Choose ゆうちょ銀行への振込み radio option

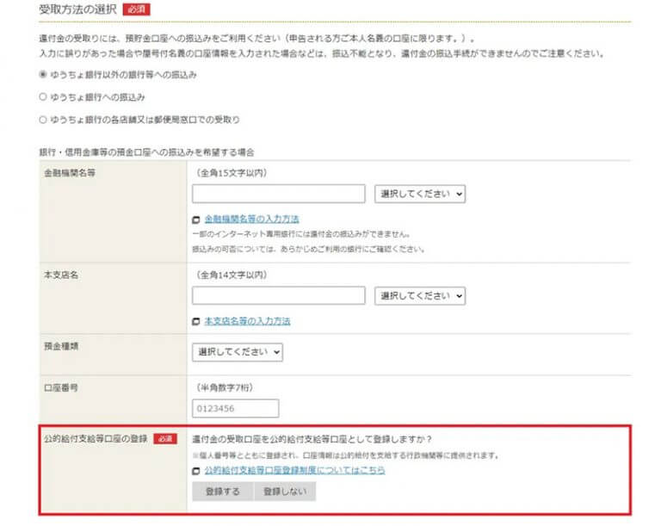42,97
